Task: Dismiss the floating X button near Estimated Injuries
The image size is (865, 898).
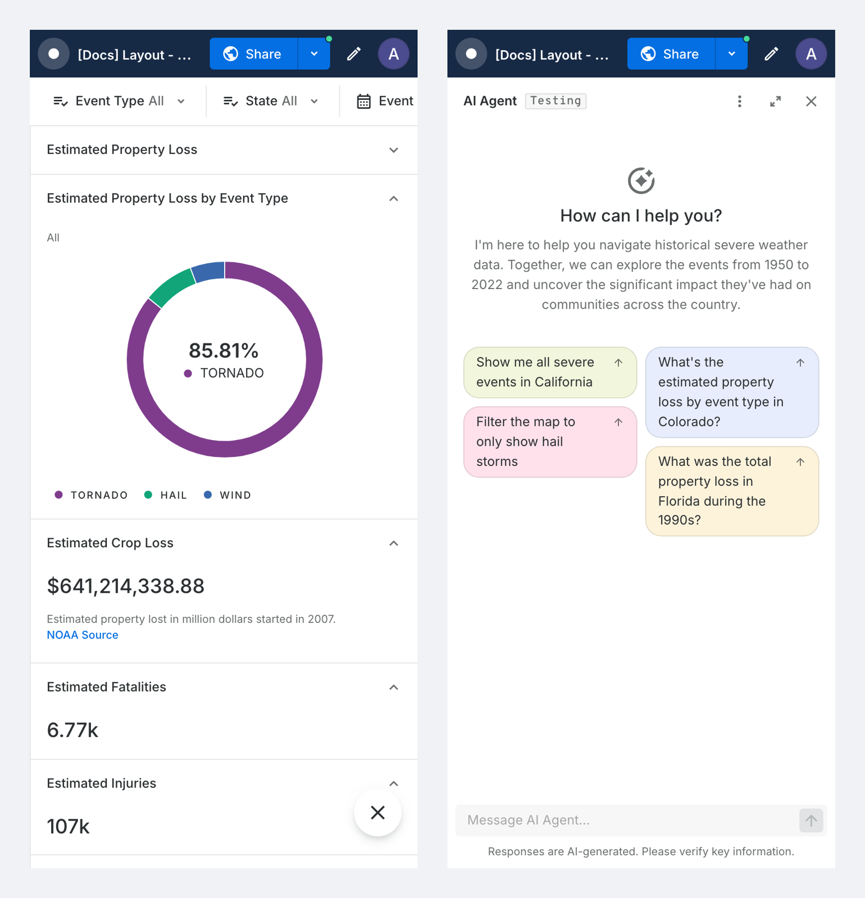Action: (x=377, y=812)
